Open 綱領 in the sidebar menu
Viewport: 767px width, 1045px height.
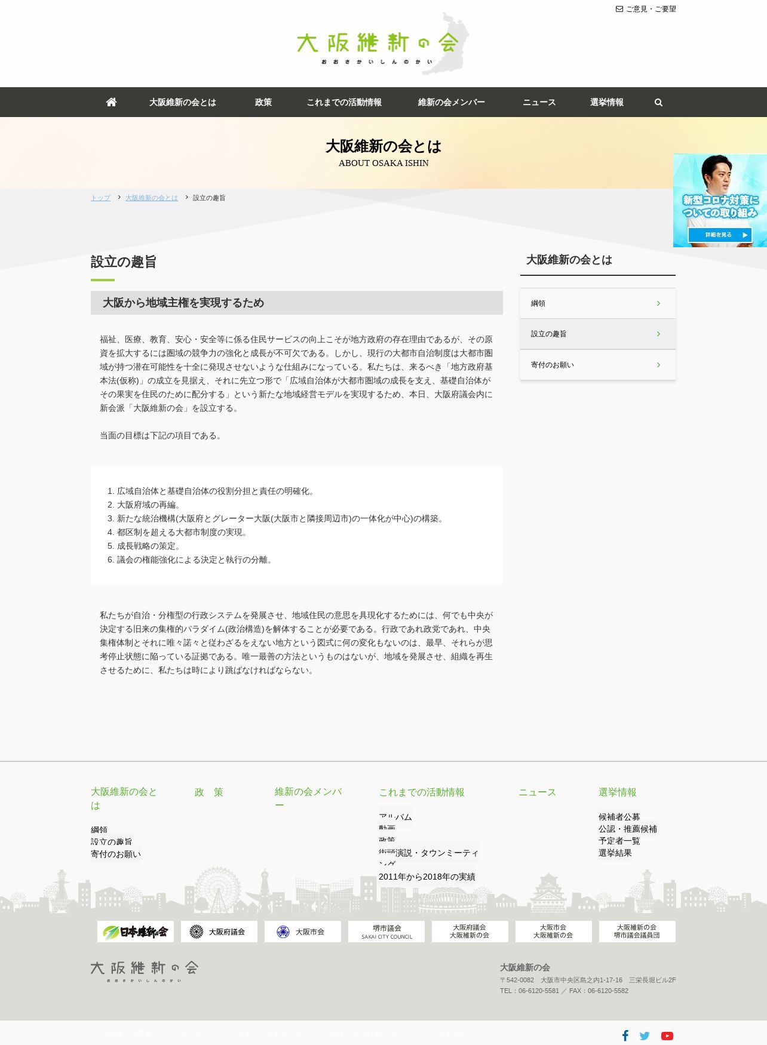(x=598, y=303)
